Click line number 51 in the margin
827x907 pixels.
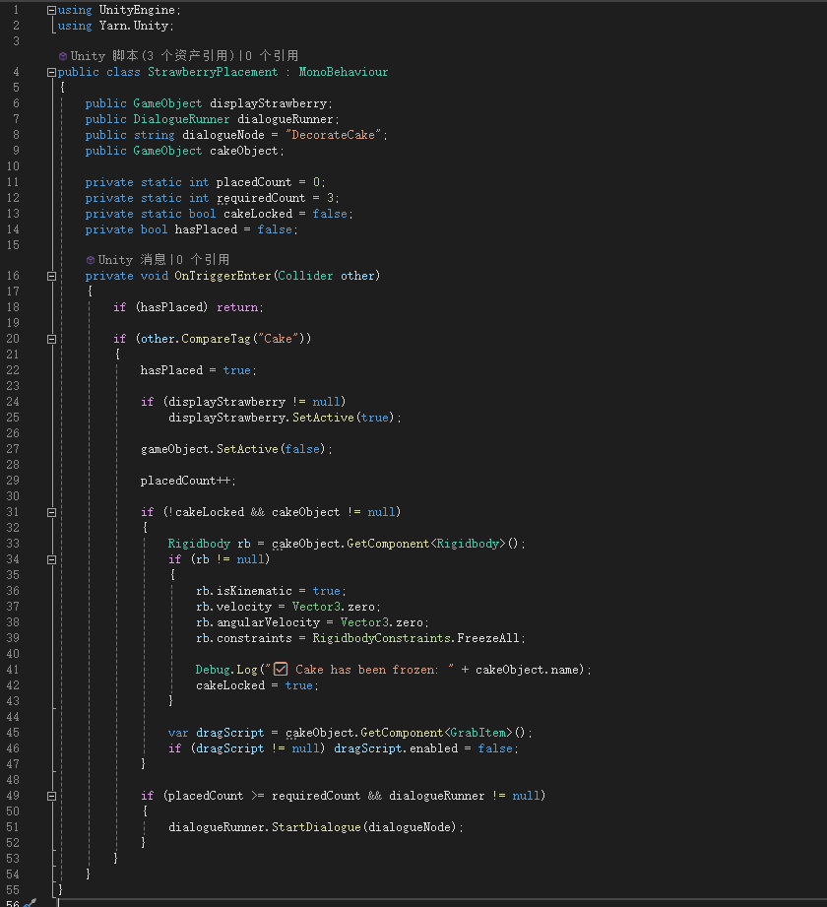(x=13, y=826)
